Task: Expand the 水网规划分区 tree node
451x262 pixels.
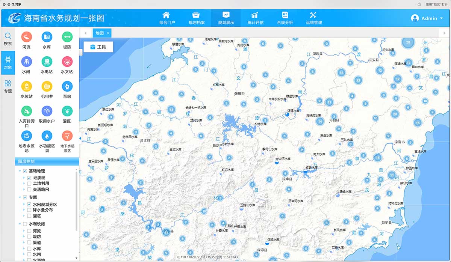Action: pos(24,205)
